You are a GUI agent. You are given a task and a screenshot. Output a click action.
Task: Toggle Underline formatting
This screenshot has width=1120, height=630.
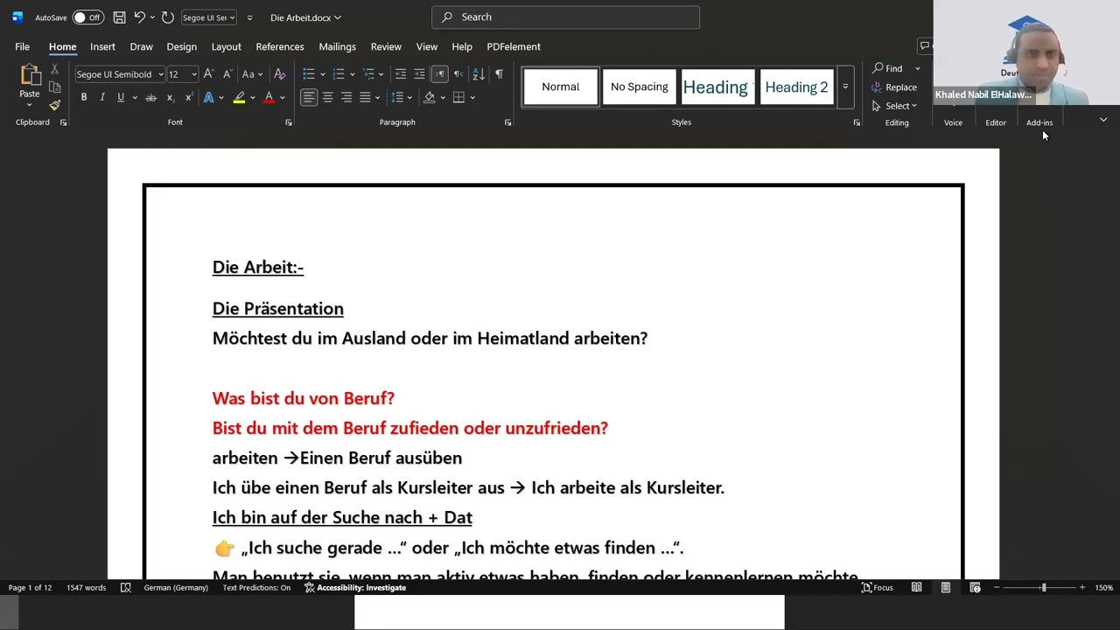pos(120,97)
